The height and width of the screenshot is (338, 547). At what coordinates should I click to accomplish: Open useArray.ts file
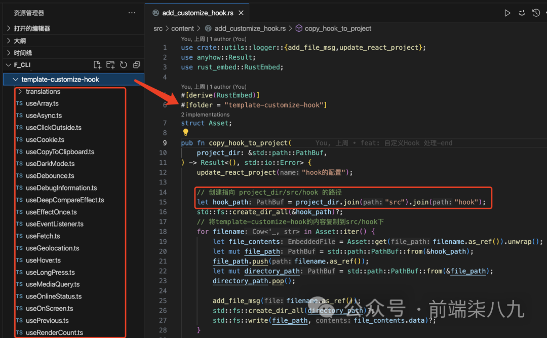tap(42, 103)
